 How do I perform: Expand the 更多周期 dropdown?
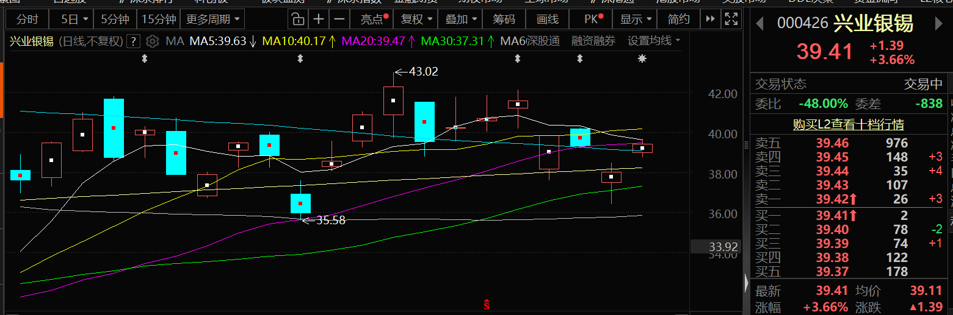tap(213, 19)
